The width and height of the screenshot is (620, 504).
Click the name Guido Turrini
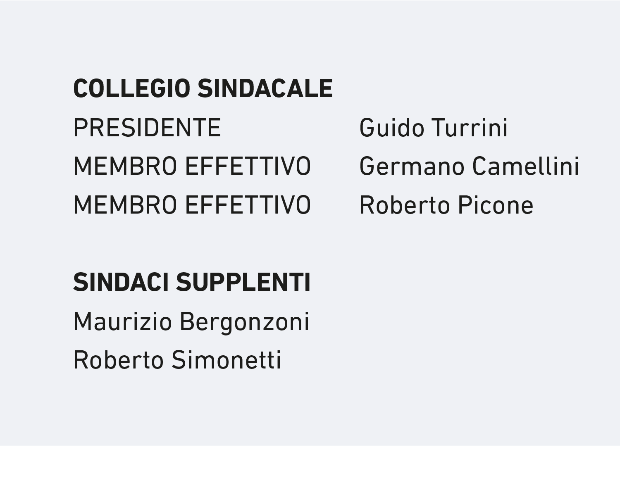434,128
